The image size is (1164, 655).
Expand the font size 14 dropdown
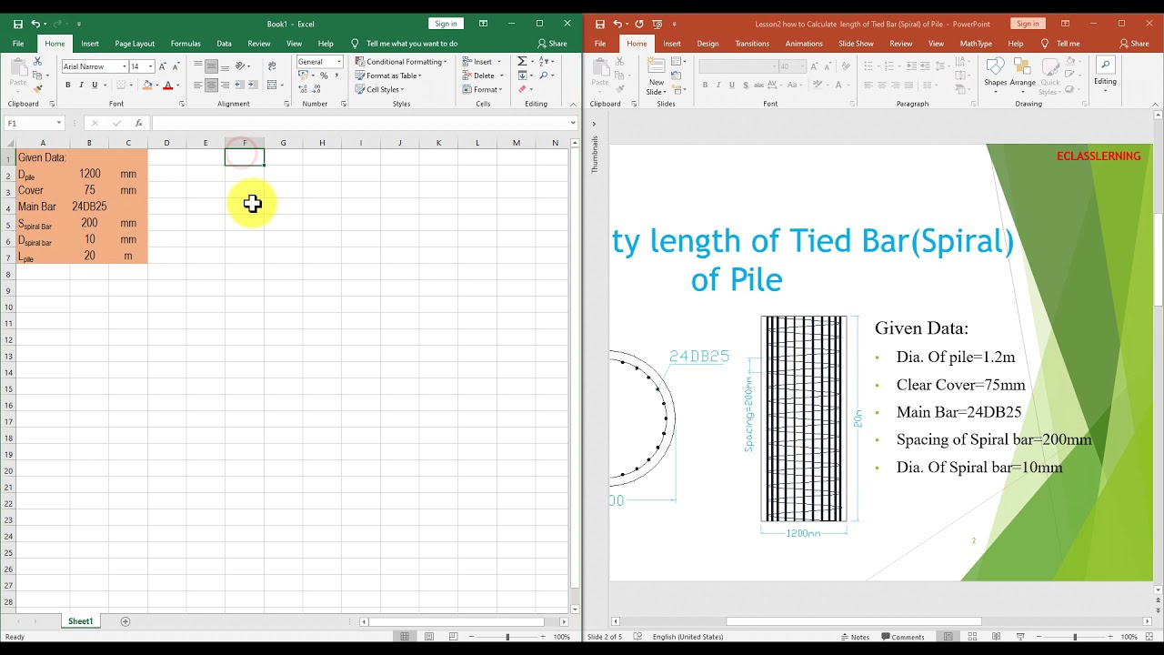pos(151,66)
